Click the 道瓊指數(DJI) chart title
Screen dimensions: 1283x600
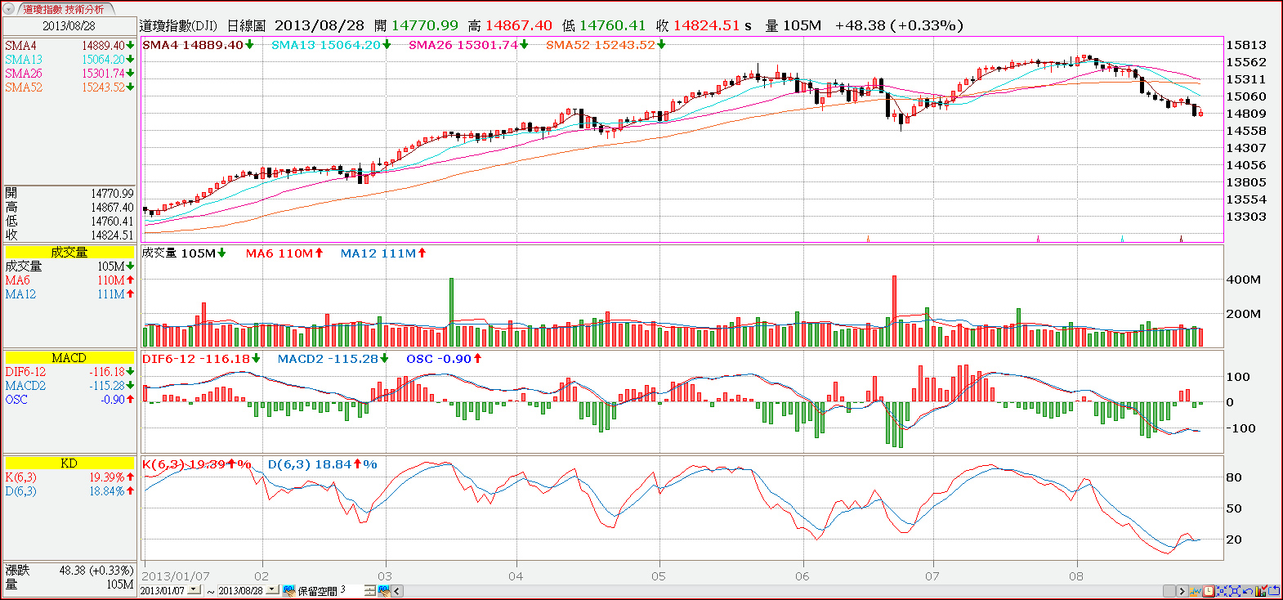[178, 26]
